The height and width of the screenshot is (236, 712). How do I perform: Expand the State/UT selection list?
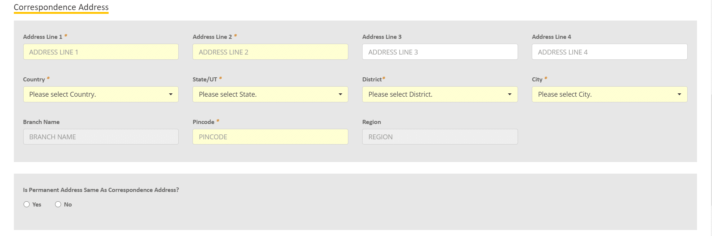(x=270, y=94)
